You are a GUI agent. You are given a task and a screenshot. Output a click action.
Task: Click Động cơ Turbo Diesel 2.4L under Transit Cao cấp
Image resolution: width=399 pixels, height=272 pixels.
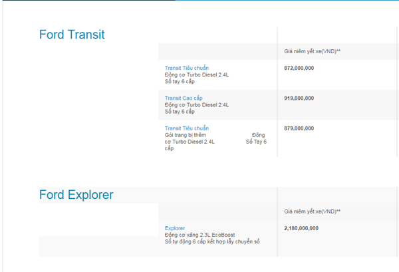pos(196,104)
